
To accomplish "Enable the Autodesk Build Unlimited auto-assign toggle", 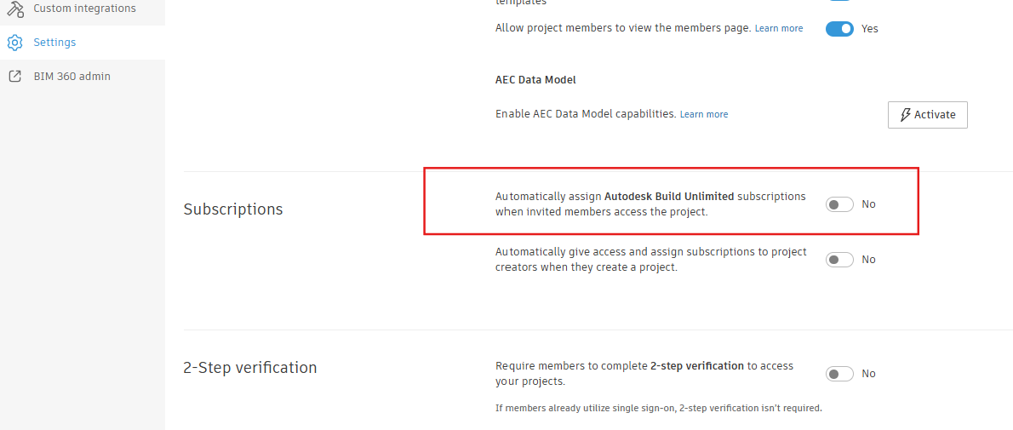I will 839,204.
